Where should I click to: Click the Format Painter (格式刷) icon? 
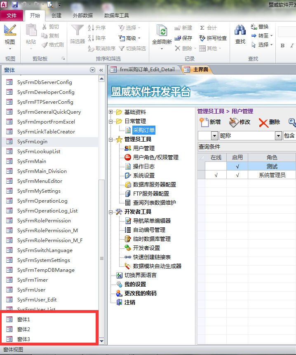45,45
